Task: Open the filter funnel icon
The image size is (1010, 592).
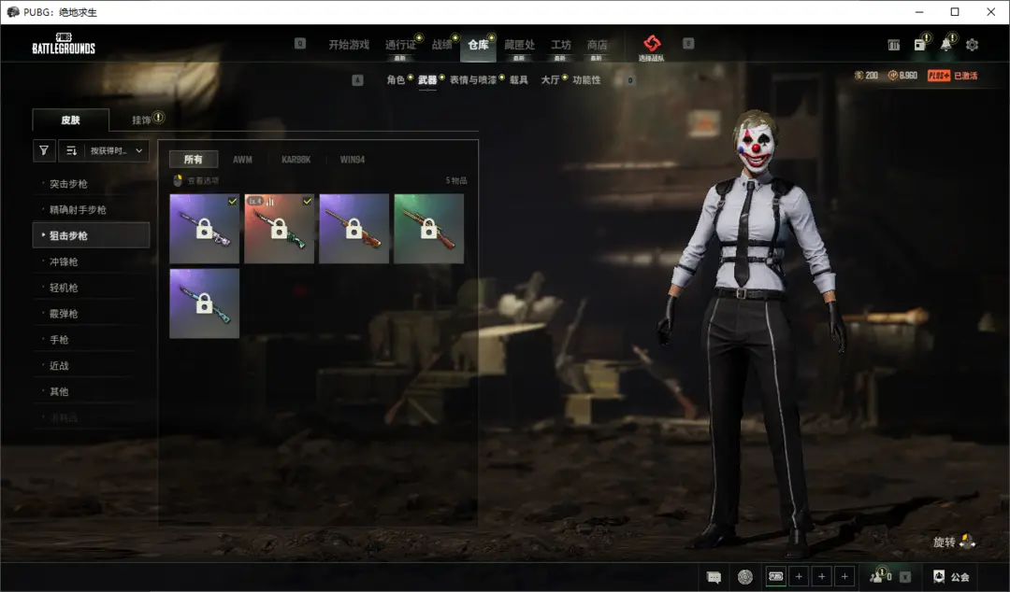Action: tap(44, 150)
